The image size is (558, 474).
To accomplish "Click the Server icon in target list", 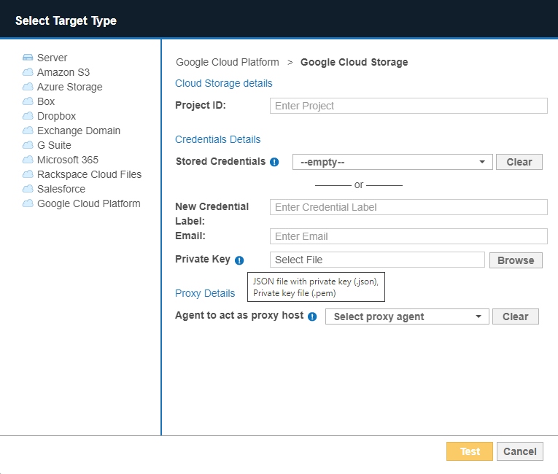I will coord(28,58).
